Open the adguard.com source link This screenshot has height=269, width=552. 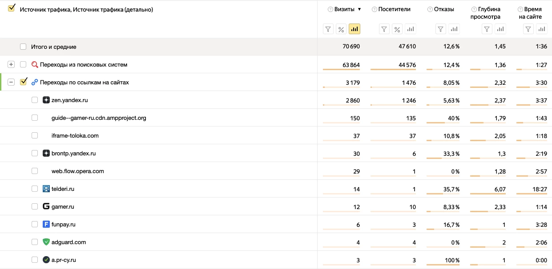(x=68, y=242)
